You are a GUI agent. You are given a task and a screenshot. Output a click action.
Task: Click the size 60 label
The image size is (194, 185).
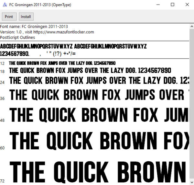pyautogui.click(x=2, y=148)
